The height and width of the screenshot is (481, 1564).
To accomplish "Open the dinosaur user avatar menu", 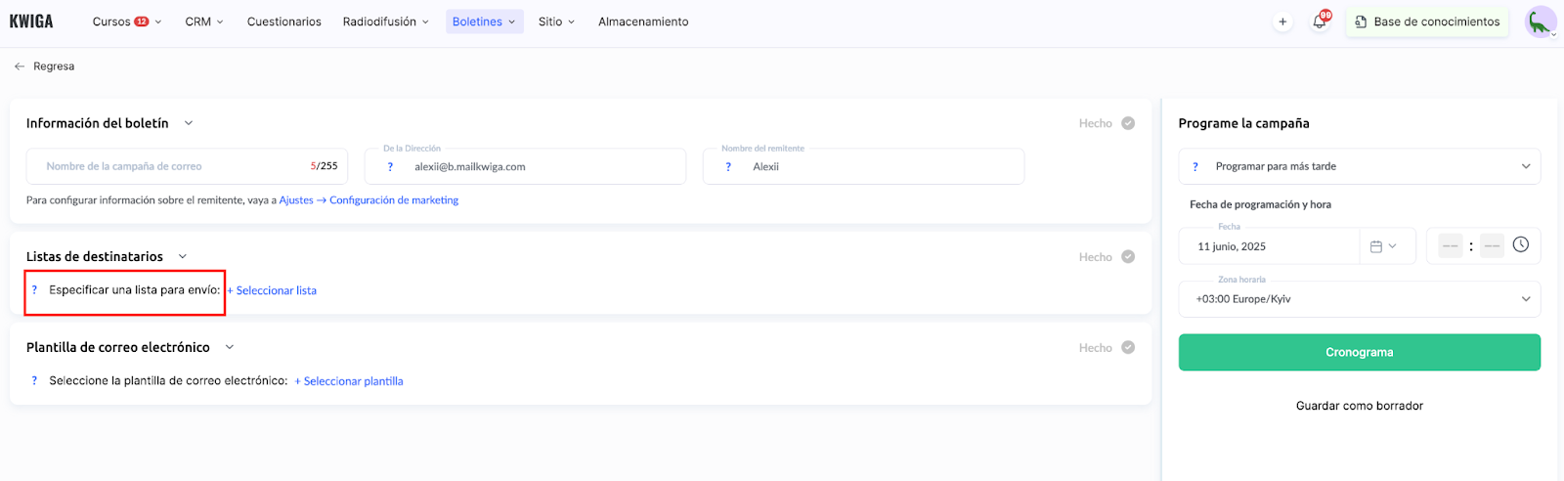I will (1541, 22).
